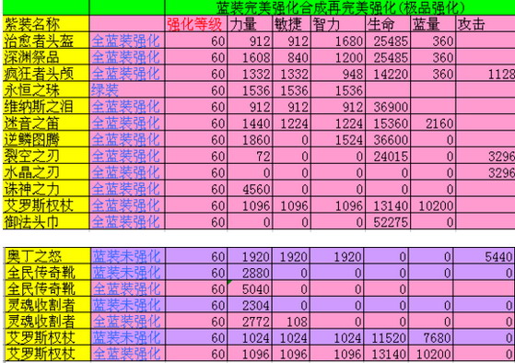Select the 诛神之力 strength value 4560
Screen dimensions: 515x363
pyautogui.click(x=250, y=189)
